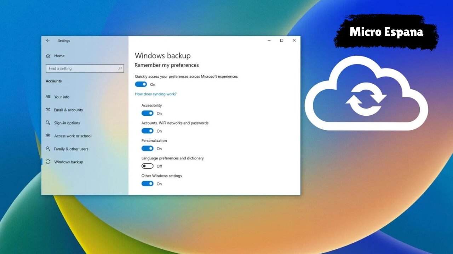
Task: Enable Language preferences and dictionary toggle
Action: pos(147,166)
